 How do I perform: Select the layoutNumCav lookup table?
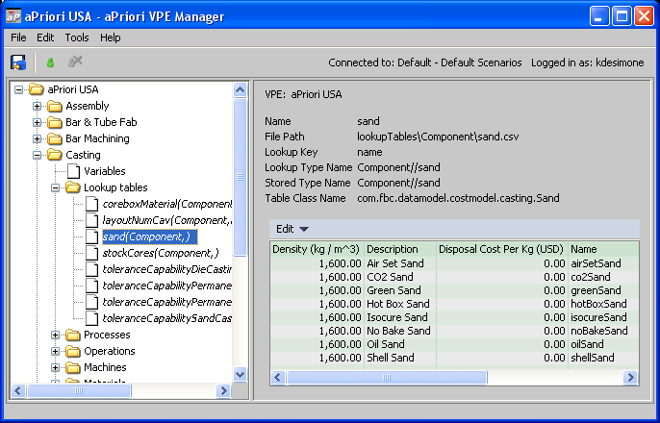pyautogui.click(x=165, y=220)
